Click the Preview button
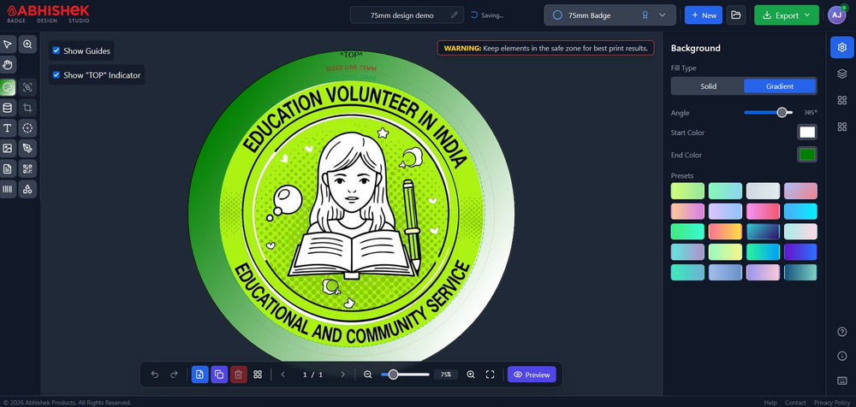The image size is (856, 407). [532, 375]
